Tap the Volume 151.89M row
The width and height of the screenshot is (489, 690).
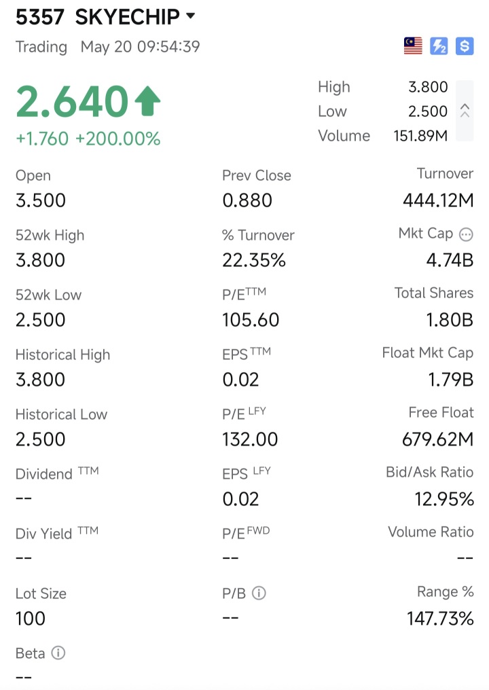point(382,136)
